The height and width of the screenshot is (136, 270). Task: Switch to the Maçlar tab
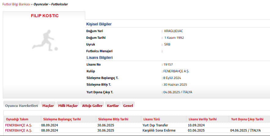tap(48, 106)
